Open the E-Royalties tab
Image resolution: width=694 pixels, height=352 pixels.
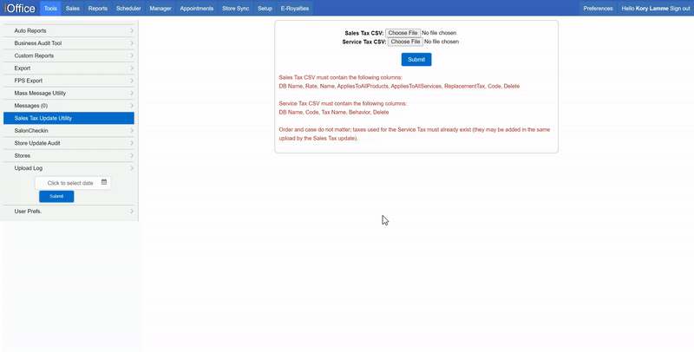(x=295, y=9)
